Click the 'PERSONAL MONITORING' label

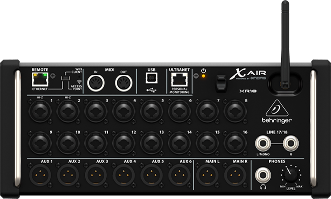[x=180, y=91]
